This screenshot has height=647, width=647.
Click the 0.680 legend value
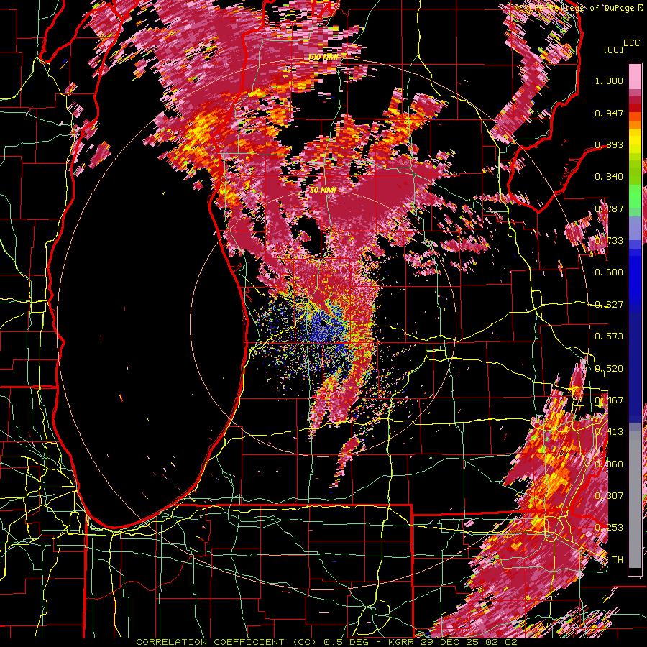[609, 272]
